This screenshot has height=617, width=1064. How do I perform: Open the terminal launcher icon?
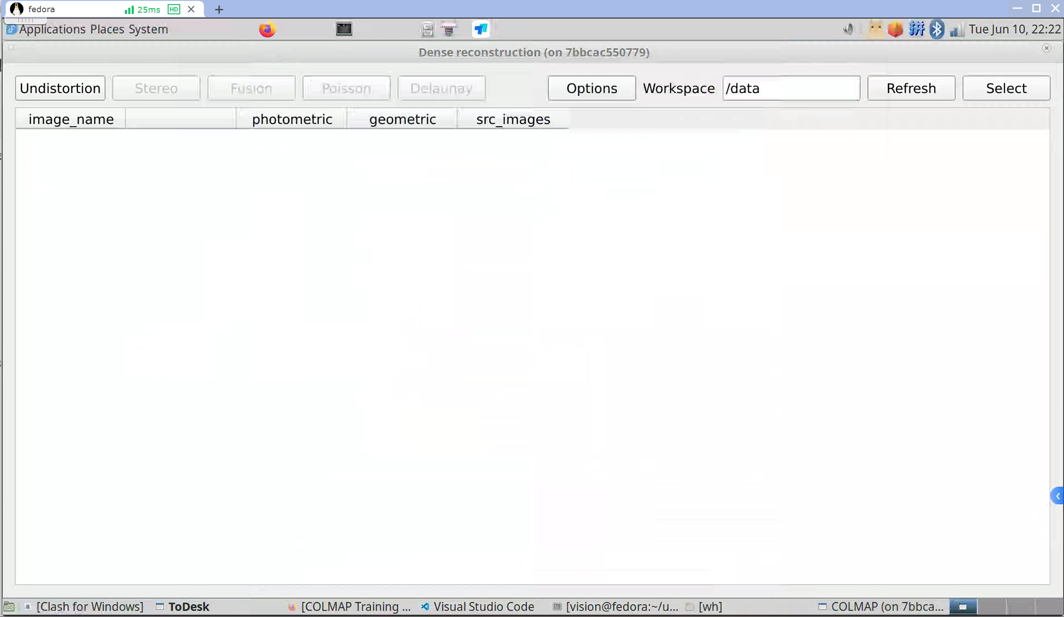[344, 29]
